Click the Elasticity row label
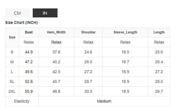Image resolution: width=181 pixels, height=111 pixels. pyautogui.click(x=22, y=101)
